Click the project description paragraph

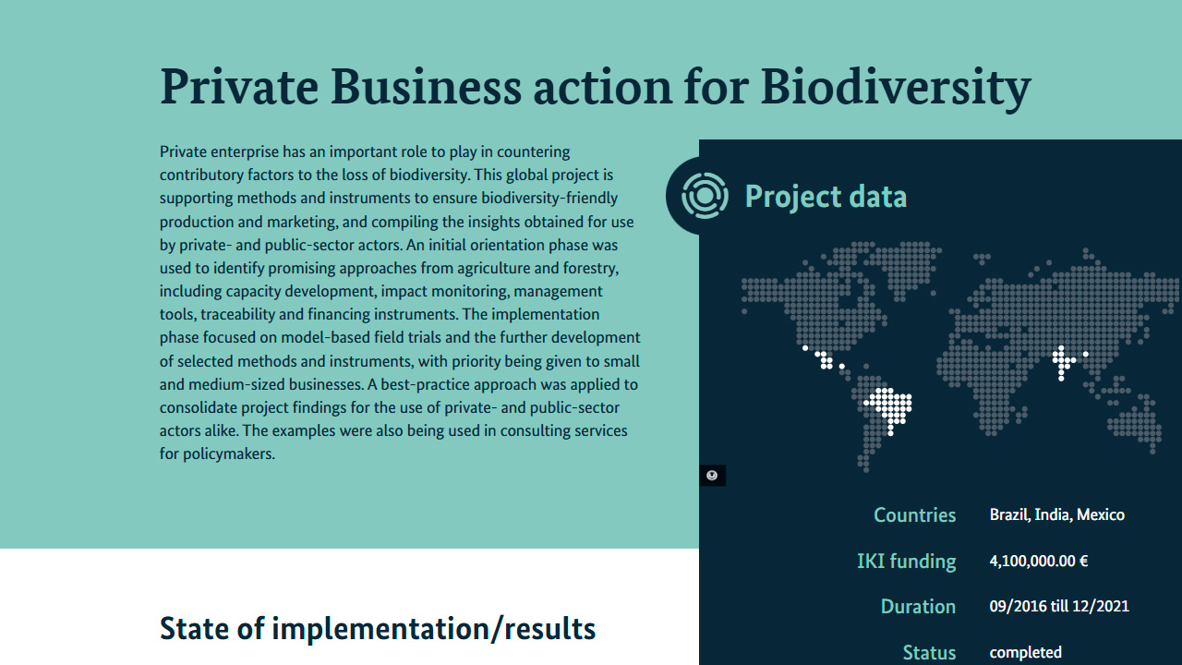(x=399, y=302)
